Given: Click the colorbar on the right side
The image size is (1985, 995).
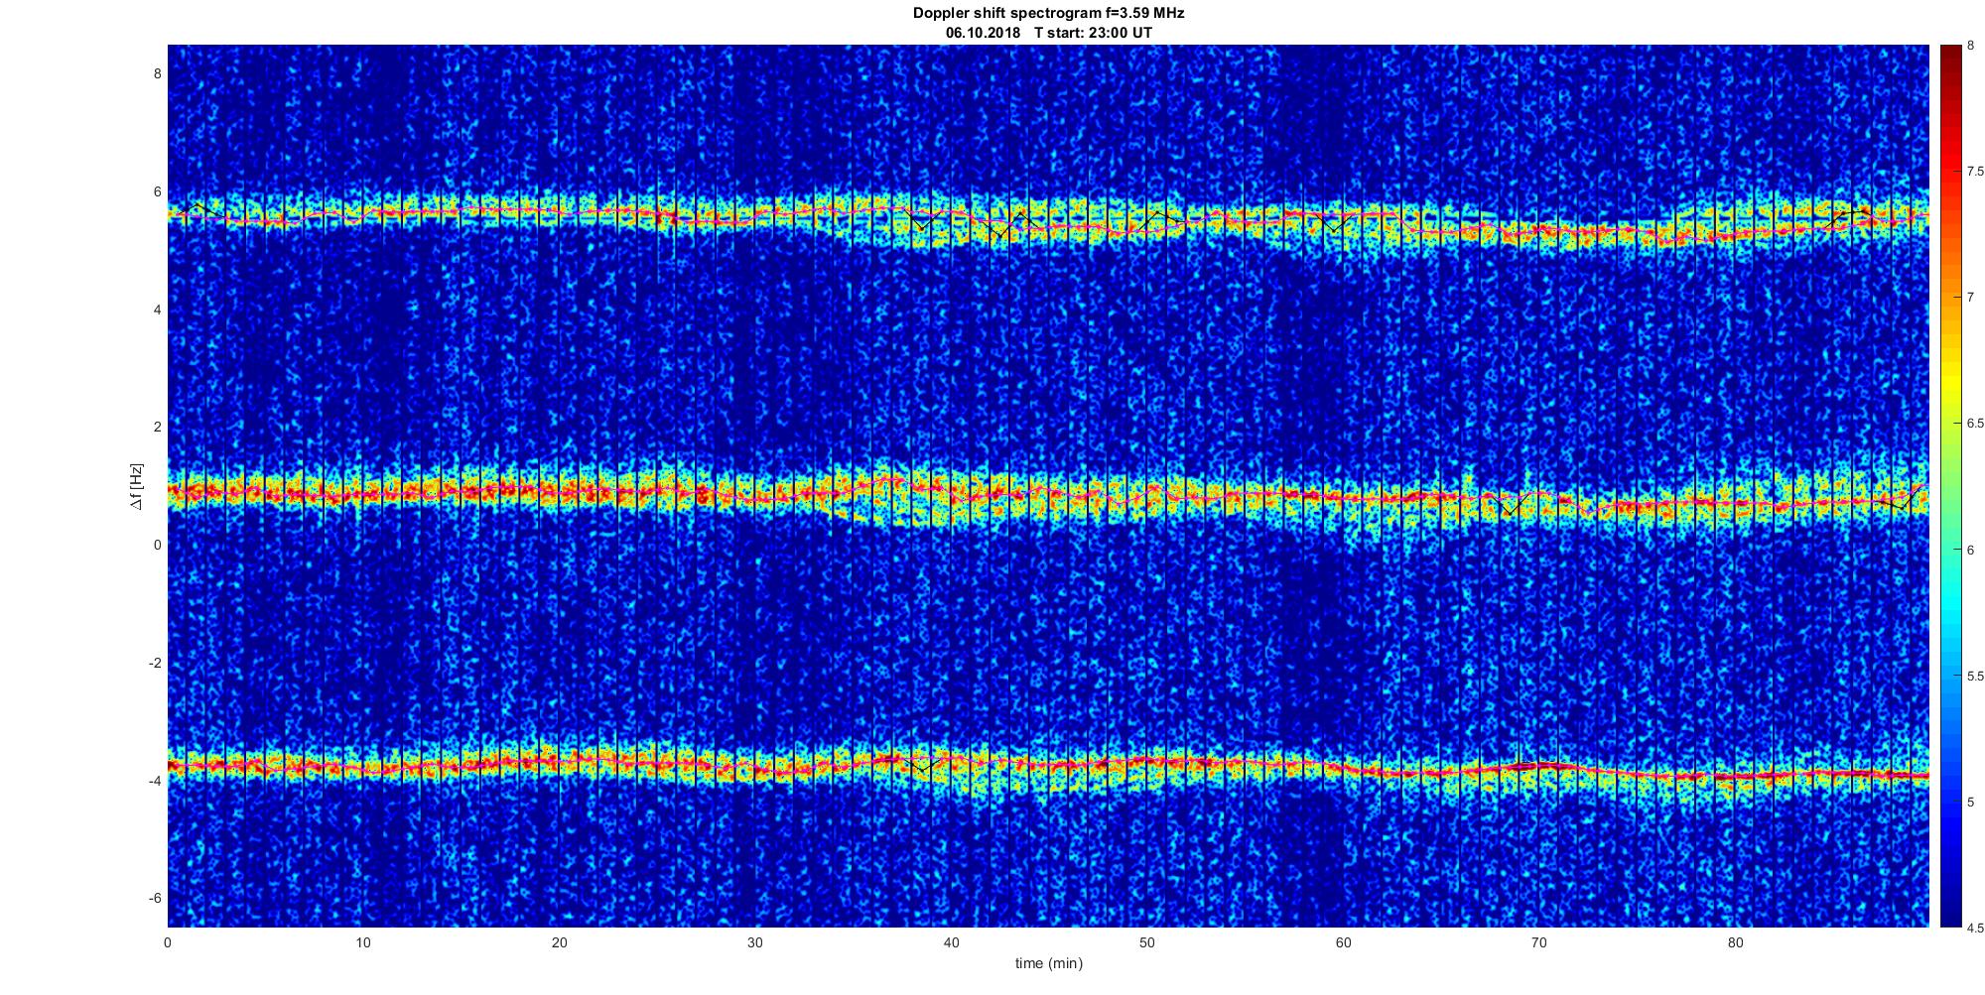Looking at the screenshot, I should click(x=1951, y=486).
